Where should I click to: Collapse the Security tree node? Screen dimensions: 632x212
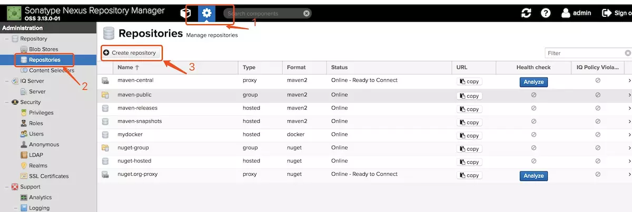tap(7, 102)
